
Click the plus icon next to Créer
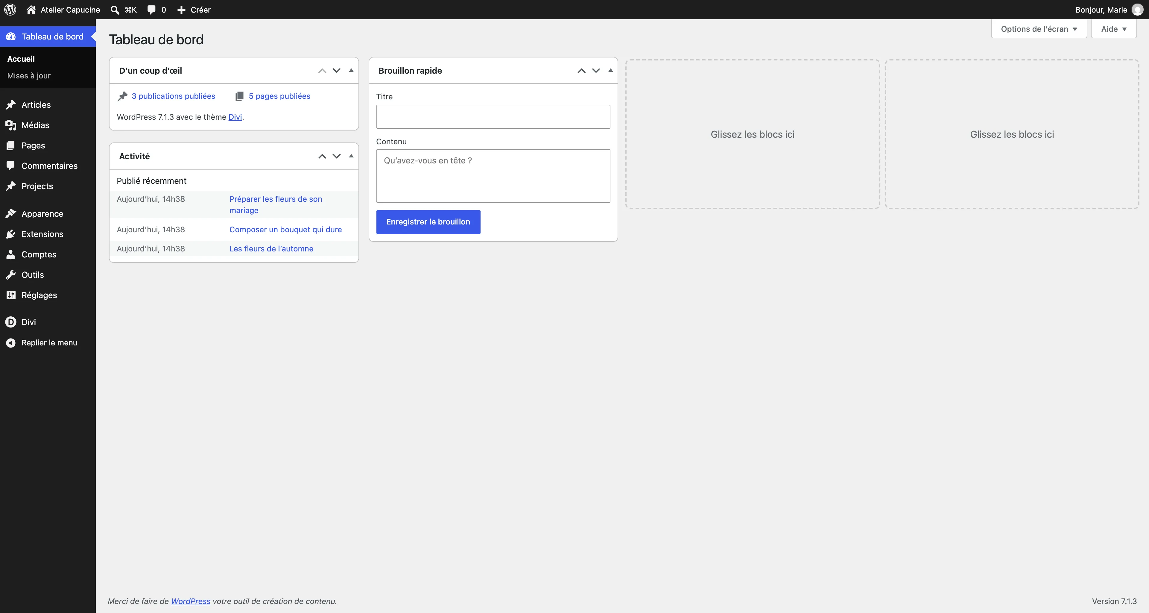click(x=181, y=10)
